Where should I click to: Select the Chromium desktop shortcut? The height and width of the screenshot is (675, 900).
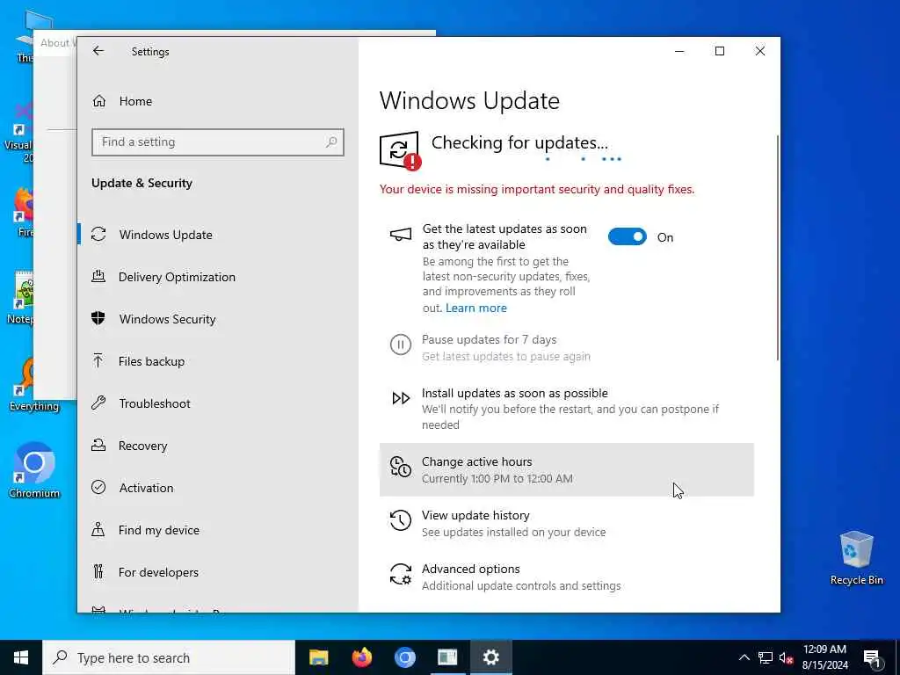34,470
